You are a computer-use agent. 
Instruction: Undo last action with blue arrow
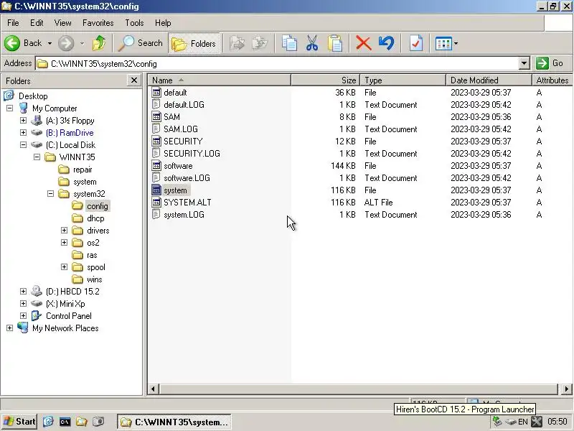click(x=387, y=43)
